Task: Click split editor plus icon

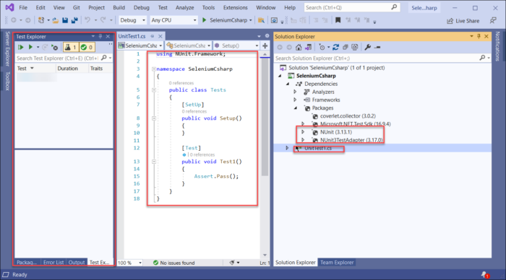Action: (265, 45)
